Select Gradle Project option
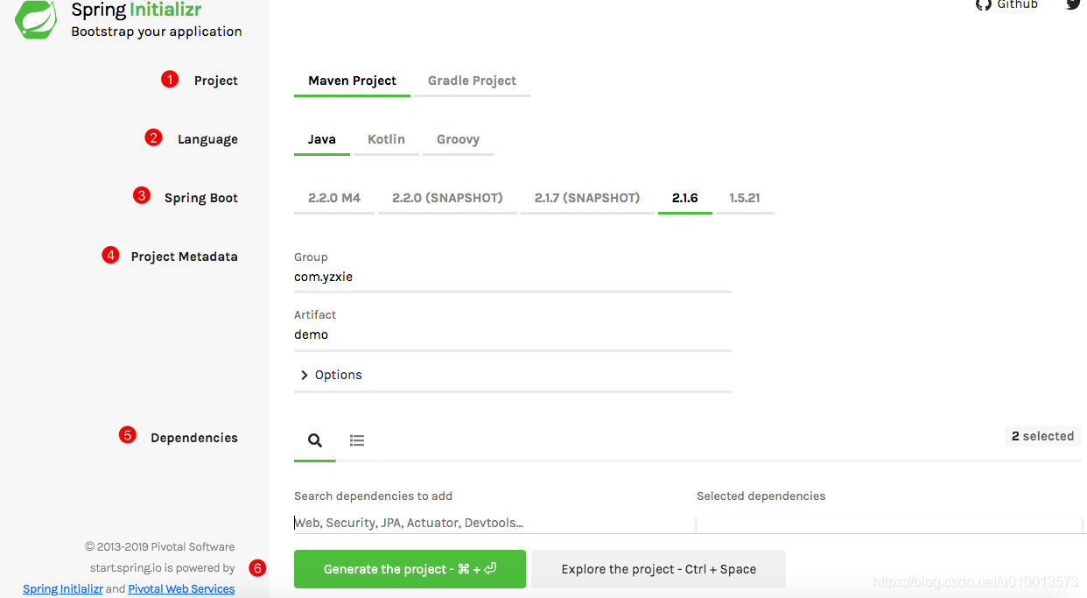This screenshot has height=598, width=1087. pos(472,81)
